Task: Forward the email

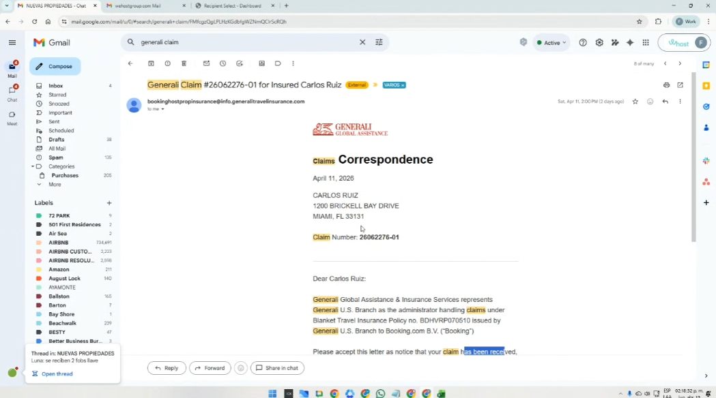Action: (210, 368)
